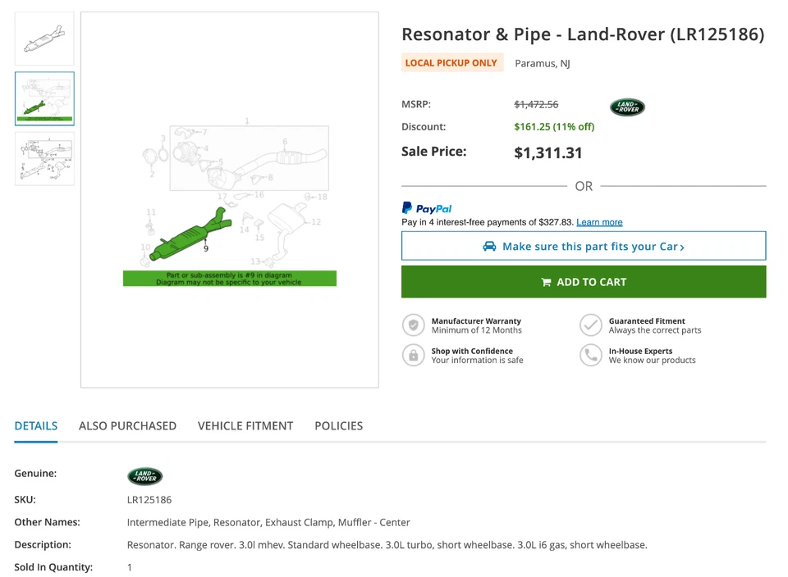Click the Guaranteed Fitment checkmark icon

(591, 325)
